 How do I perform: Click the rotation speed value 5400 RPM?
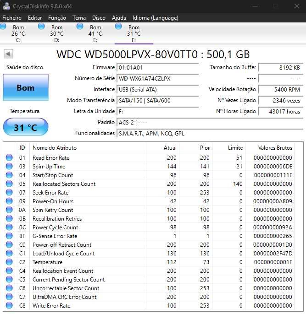click(x=280, y=90)
